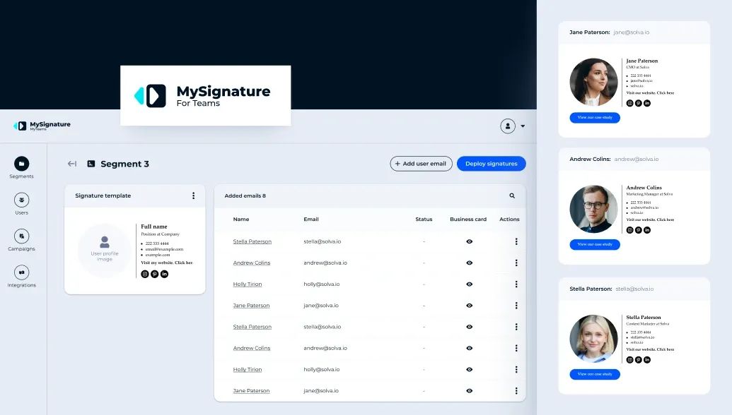Click the segment icon left of the Segment 3 title
Image resolution: width=732 pixels, height=415 pixels.
91,164
